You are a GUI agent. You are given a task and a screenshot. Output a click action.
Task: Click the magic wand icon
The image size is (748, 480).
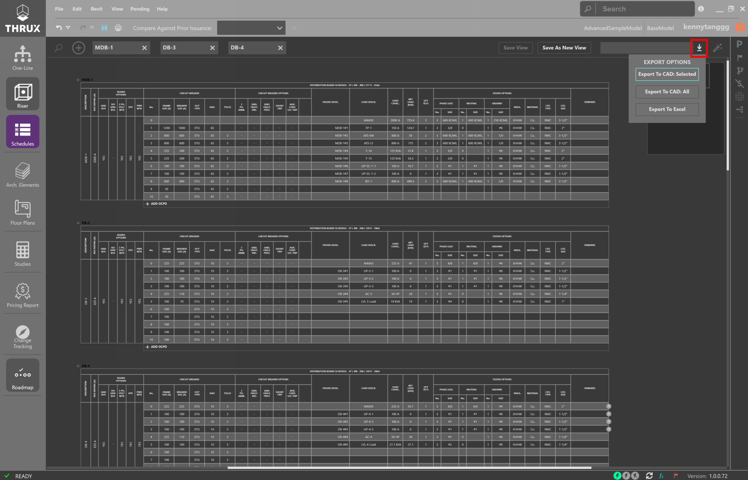pos(718,48)
